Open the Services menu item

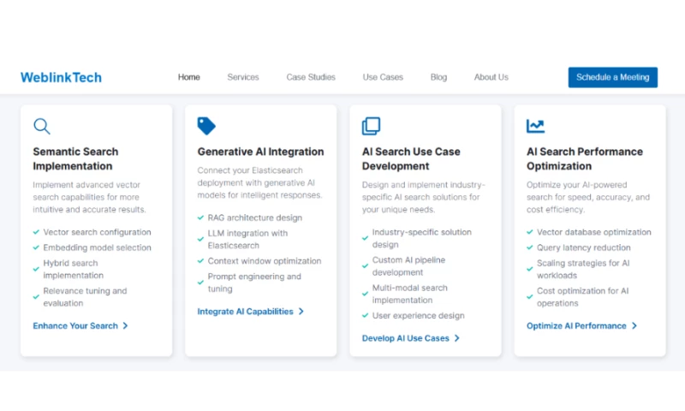[x=243, y=77]
